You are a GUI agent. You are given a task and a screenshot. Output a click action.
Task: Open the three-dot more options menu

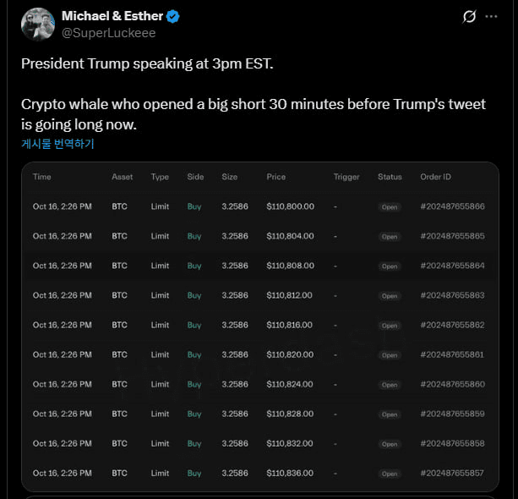492,17
